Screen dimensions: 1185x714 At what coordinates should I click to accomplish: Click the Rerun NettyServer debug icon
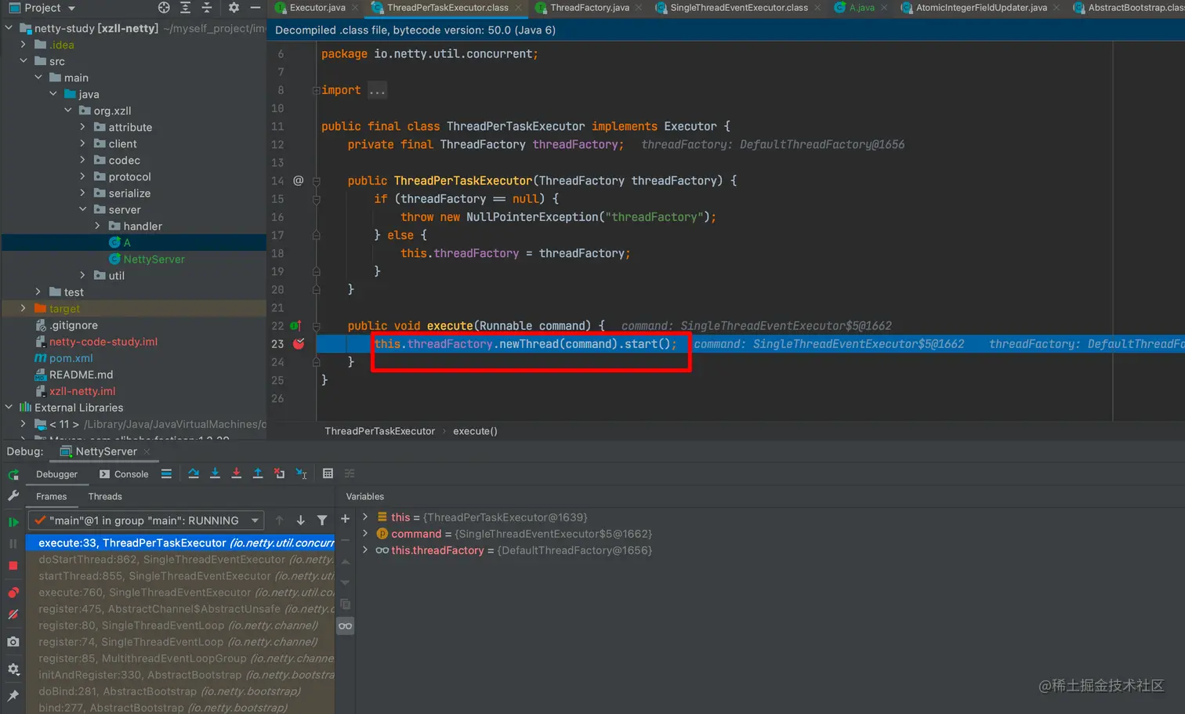[x=13, y=474]
